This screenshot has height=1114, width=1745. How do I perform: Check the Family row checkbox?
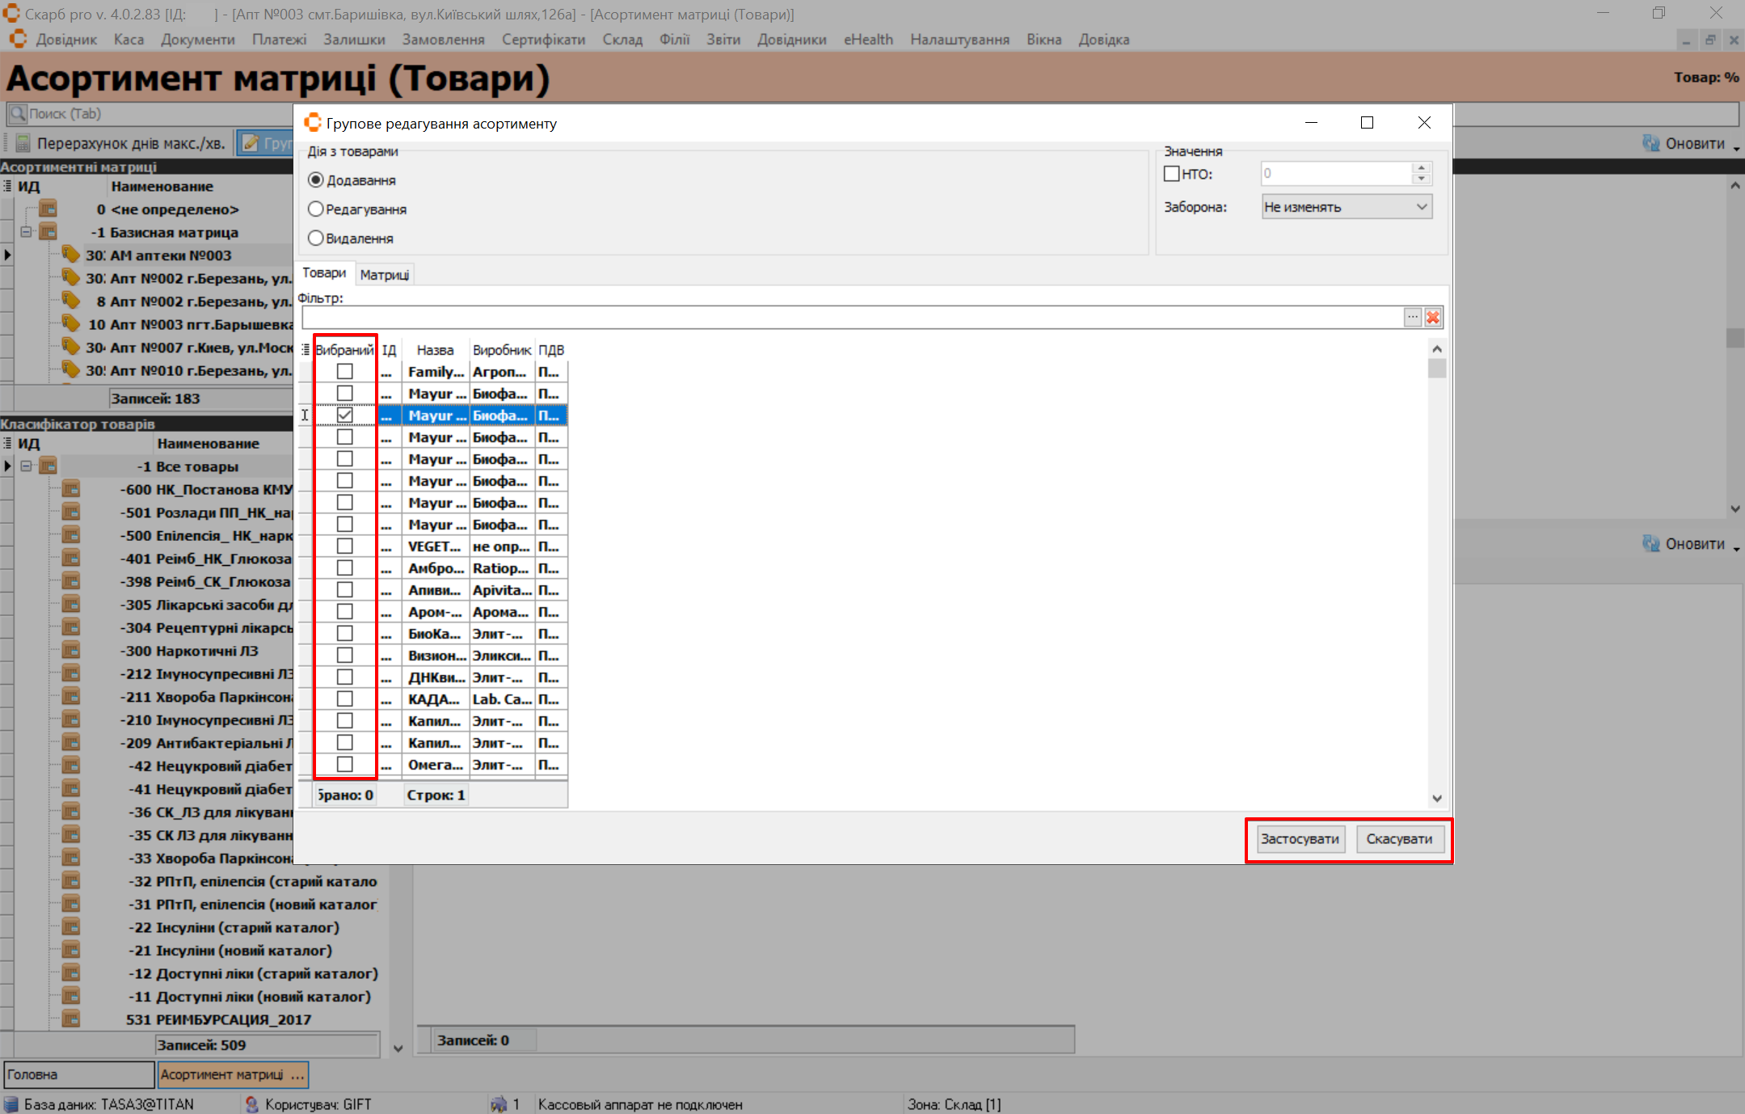[x=345, y=372]
